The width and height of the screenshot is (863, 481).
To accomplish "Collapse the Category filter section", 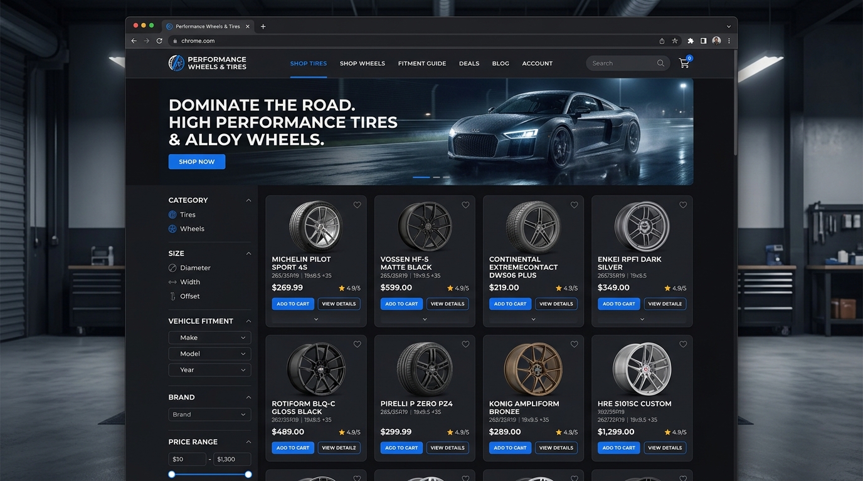I will 248,200.
